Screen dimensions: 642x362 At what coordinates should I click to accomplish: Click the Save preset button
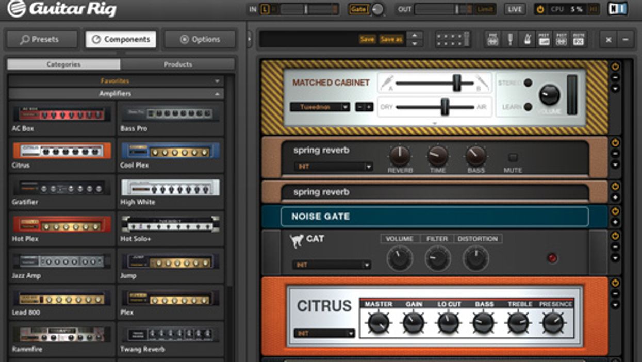pyautogui.click(x=367, y=40)
